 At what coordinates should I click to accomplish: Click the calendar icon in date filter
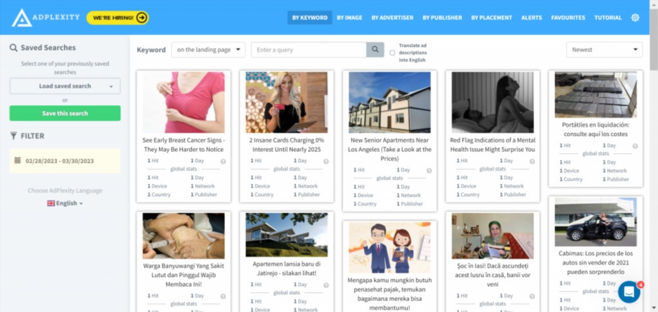17,161
